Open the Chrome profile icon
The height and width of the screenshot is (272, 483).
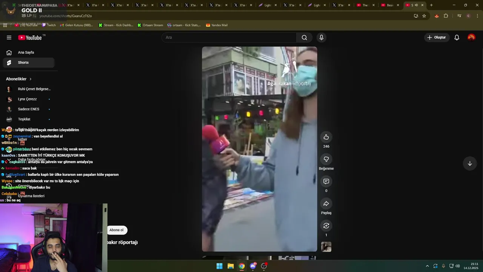468,16
